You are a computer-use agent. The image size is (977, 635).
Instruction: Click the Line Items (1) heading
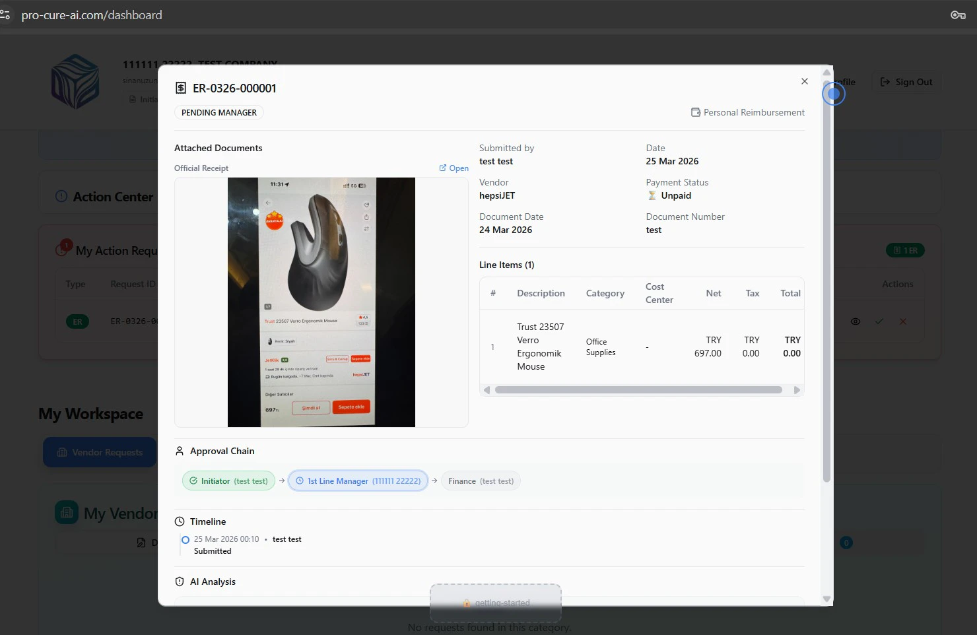tap(507, 265)
